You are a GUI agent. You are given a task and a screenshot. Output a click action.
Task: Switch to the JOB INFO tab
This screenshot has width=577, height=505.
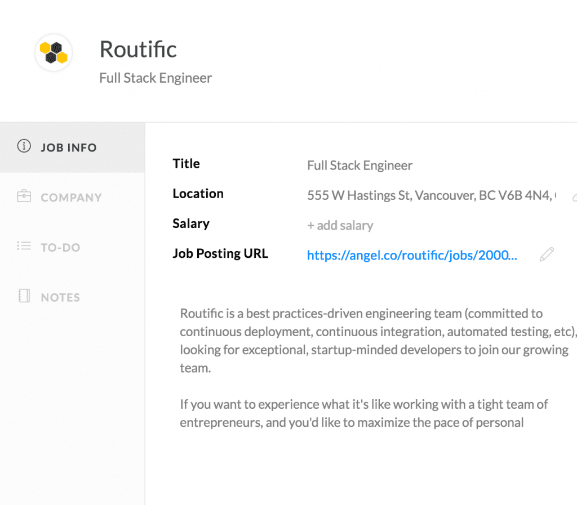tap(69, 148)
